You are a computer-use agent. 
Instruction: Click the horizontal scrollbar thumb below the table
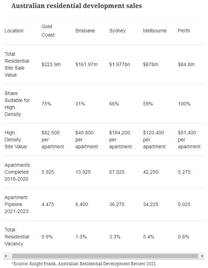(105, 256)
